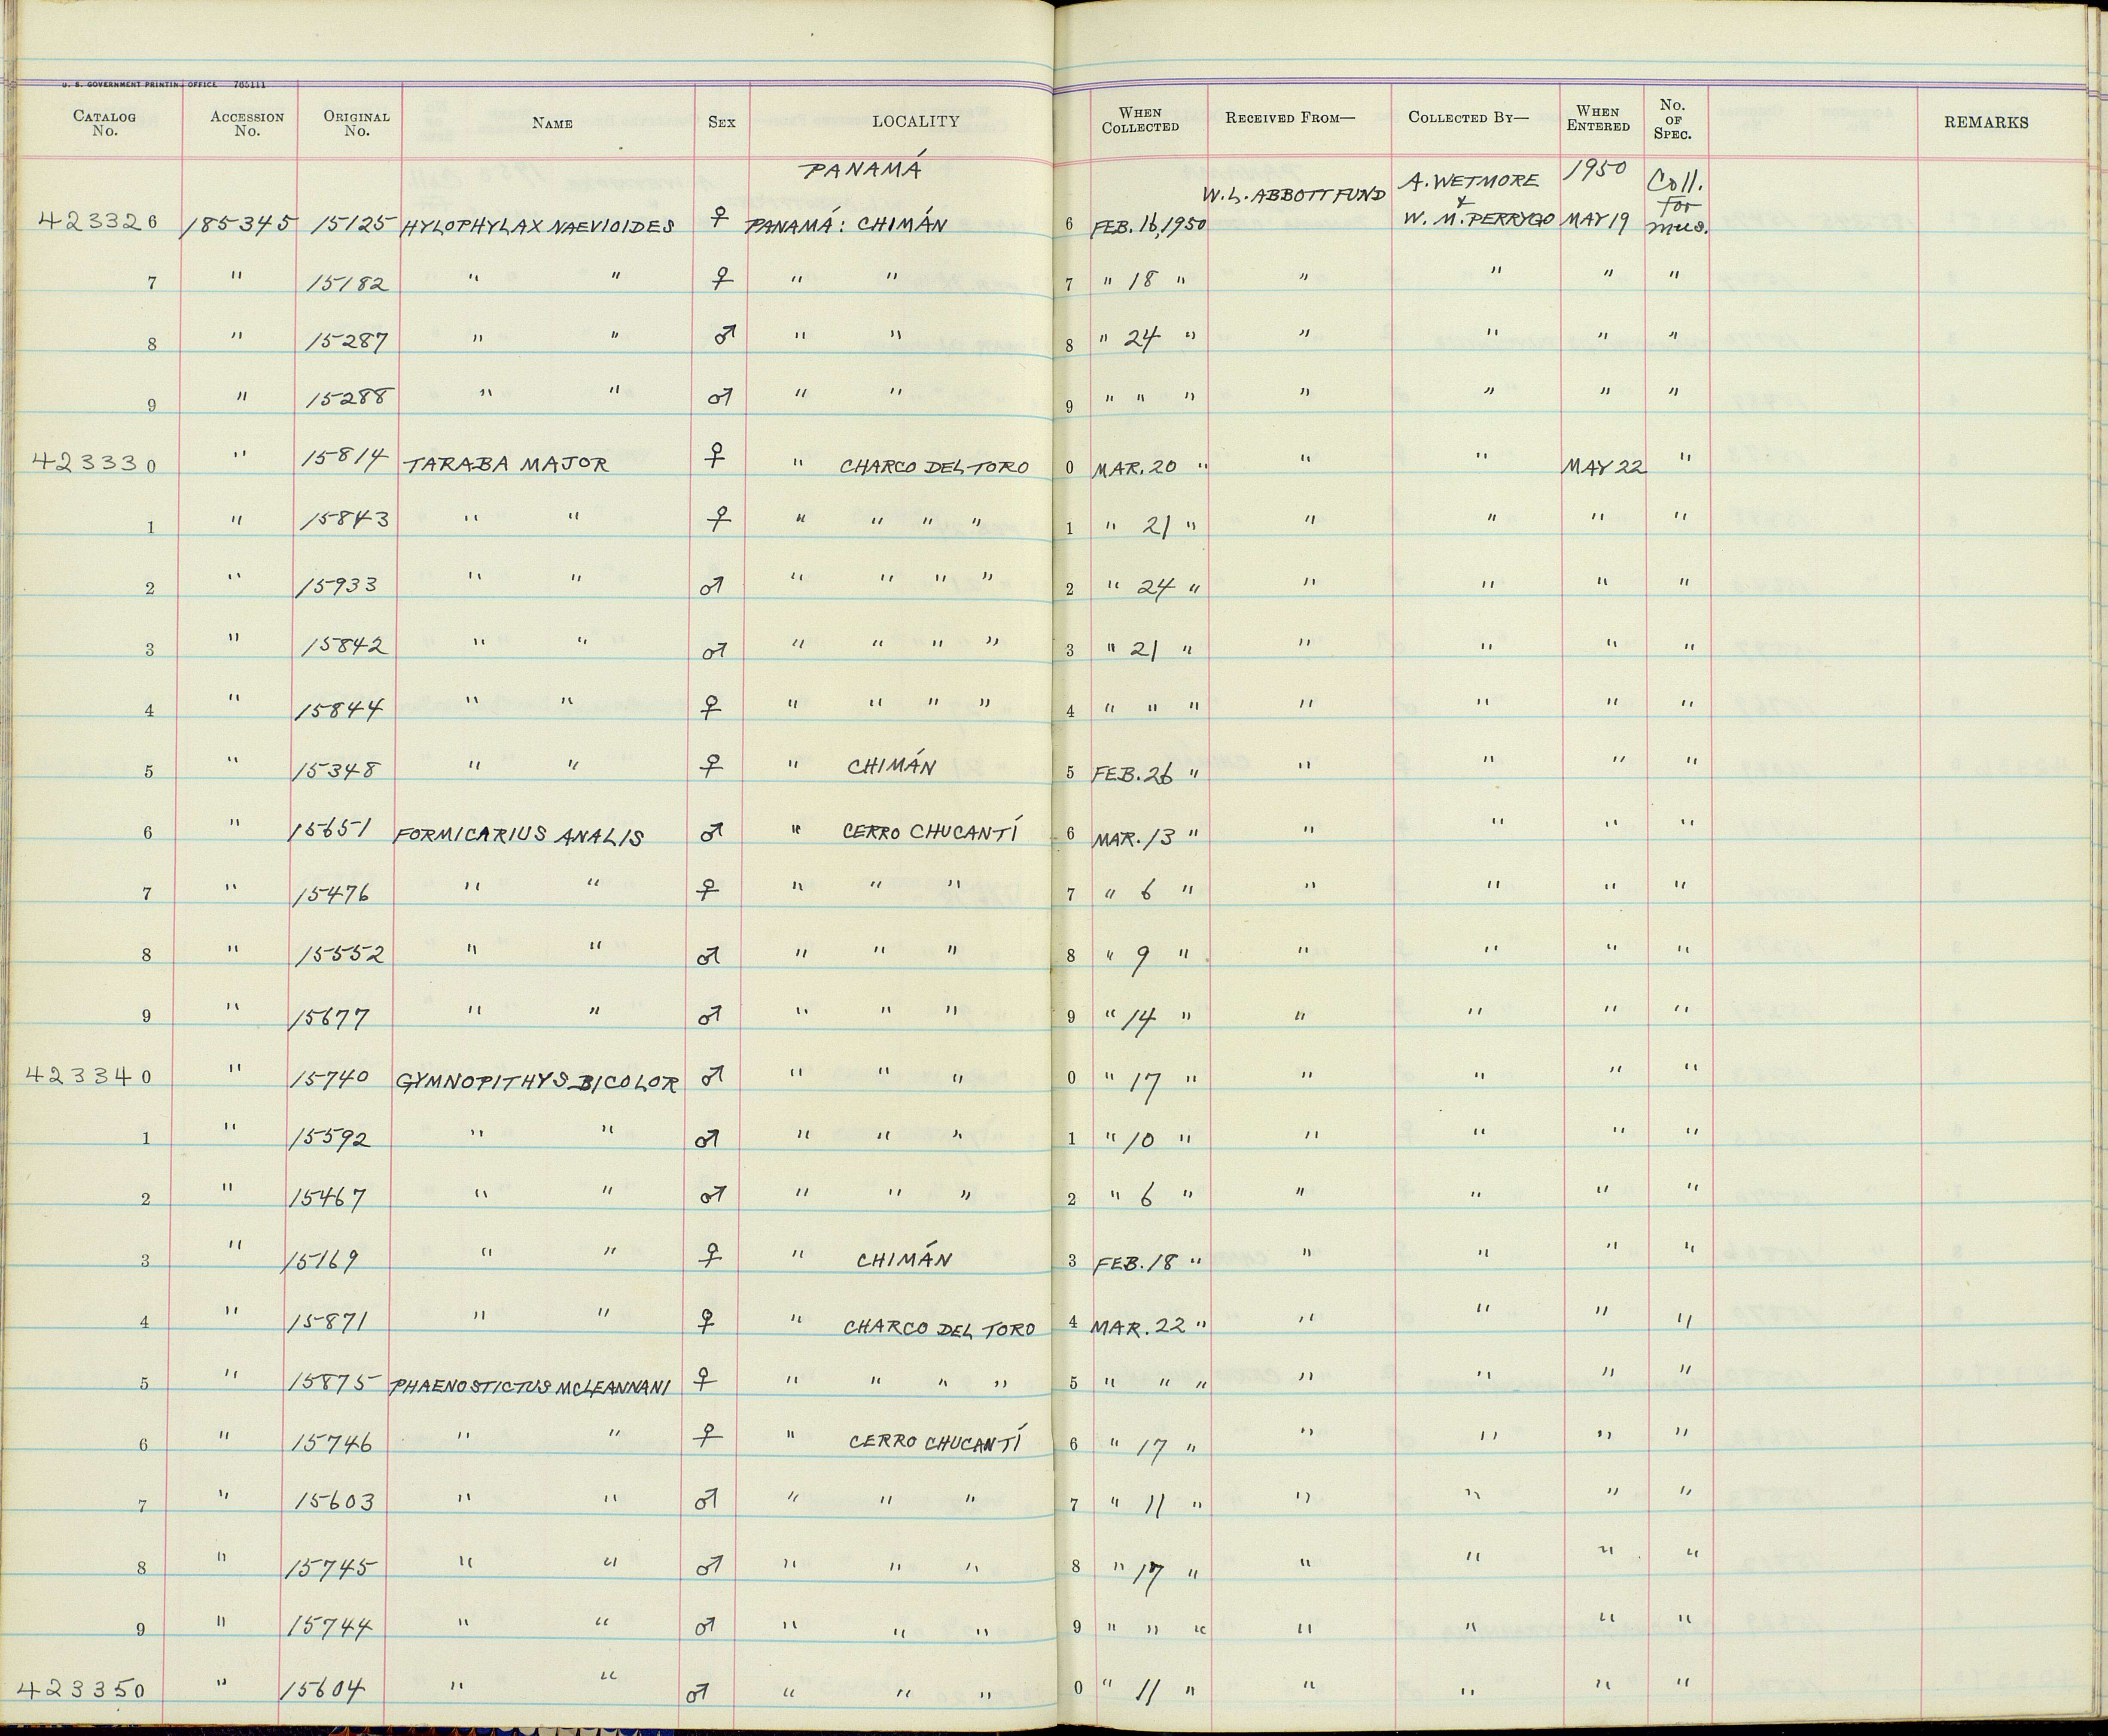Image resolution: width=2108 pixels, height=1736 pixels.
Task: Click the 'Locality' column header
Action: point(915,121)
